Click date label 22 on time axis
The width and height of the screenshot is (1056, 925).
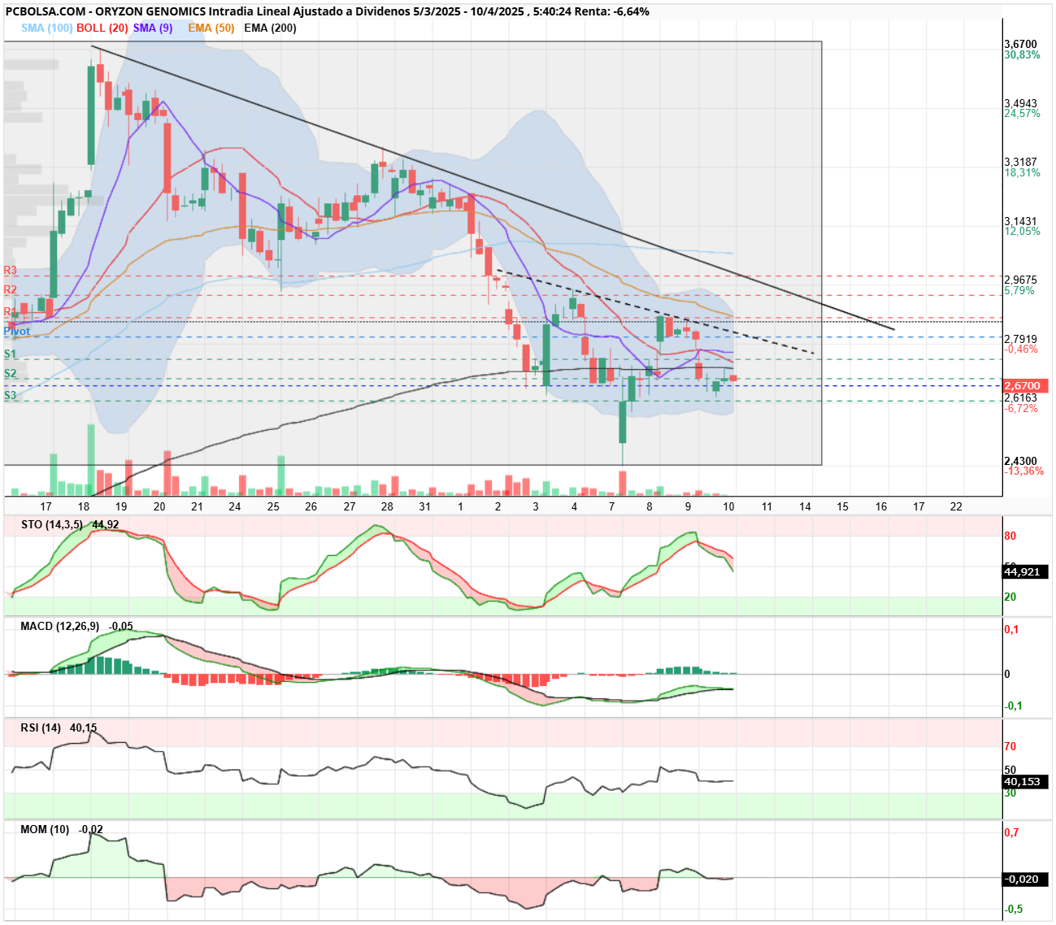(957, 506)
